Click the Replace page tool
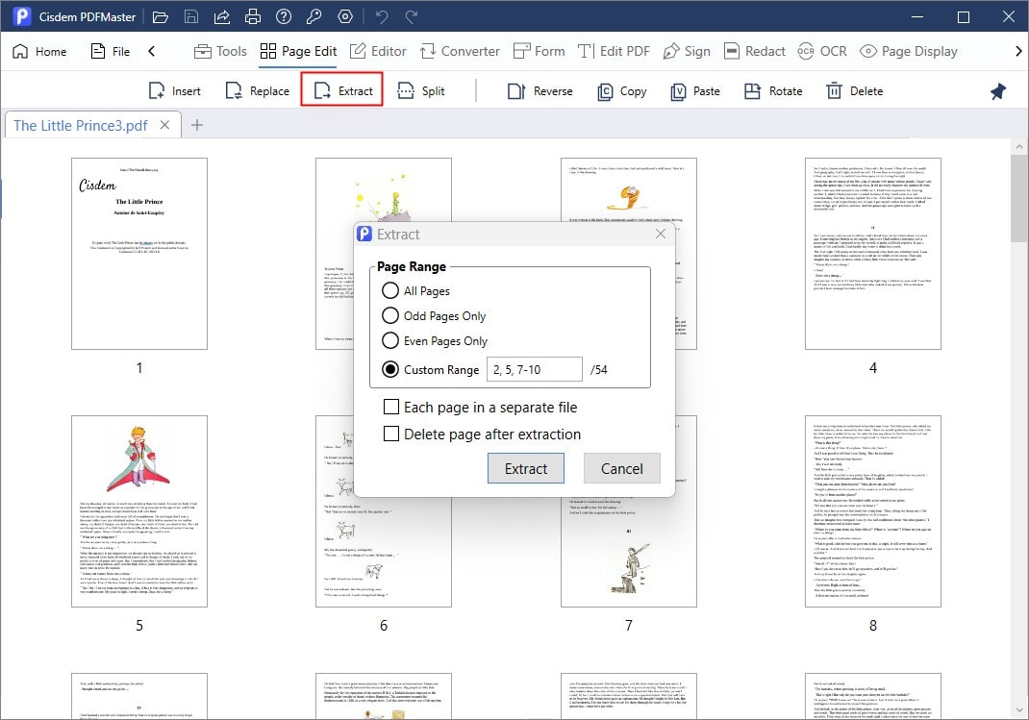The width and height of the screenshot is (1029, 720). (x=257, y=91)
